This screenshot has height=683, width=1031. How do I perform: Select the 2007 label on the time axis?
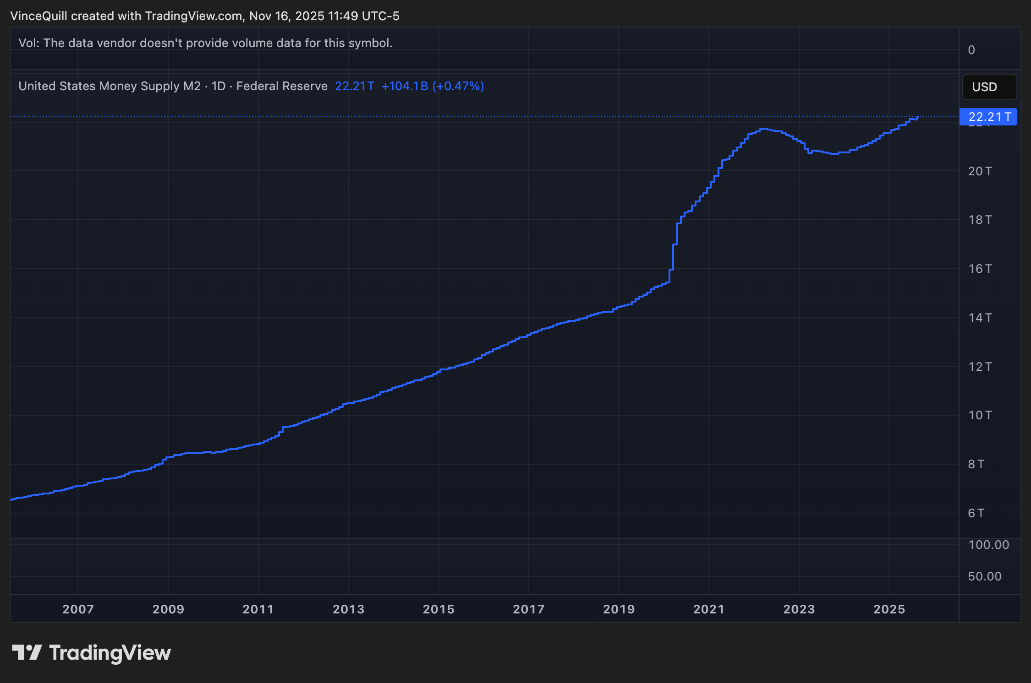click(77, 609)
